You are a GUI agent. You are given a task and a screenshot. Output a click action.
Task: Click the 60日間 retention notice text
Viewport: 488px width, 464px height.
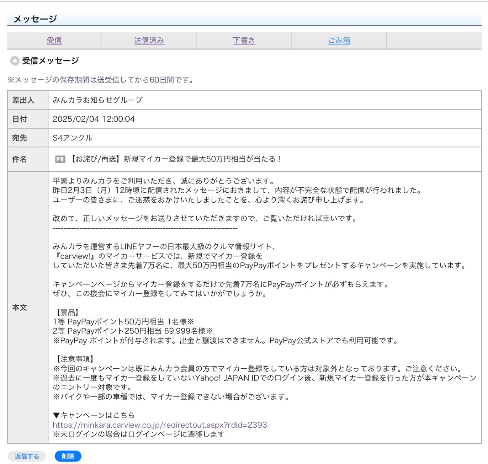coord(101,80)
